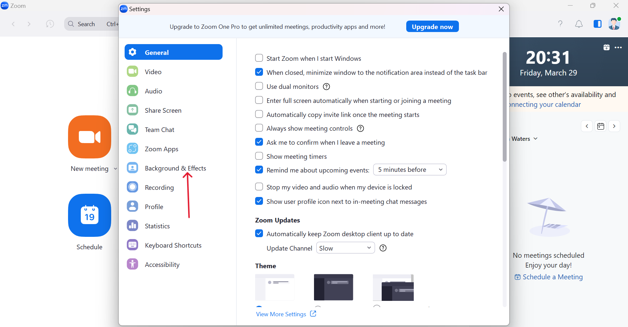Viewport: 628px width, 327px height.
Task: Click the Profile person icon
Action: 132,206
